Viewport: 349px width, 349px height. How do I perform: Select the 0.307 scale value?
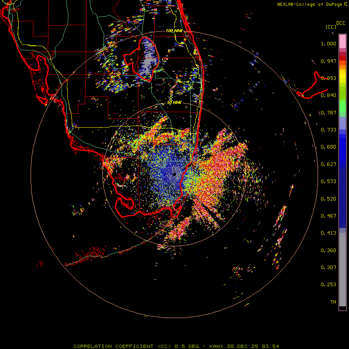tap(328, 268)
